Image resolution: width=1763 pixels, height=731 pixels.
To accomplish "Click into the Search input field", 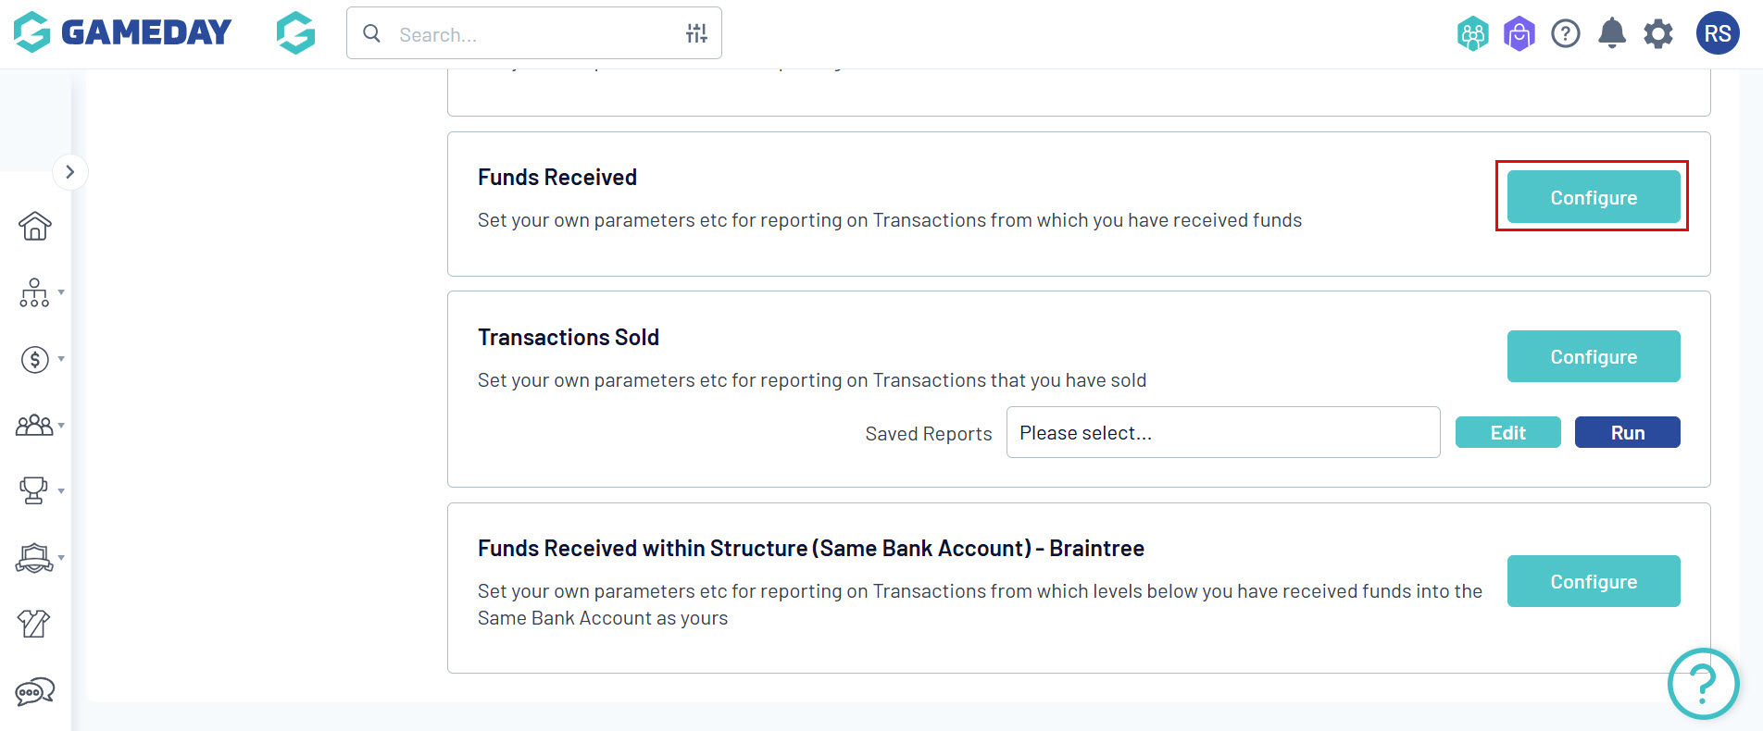I will point(532,34).
